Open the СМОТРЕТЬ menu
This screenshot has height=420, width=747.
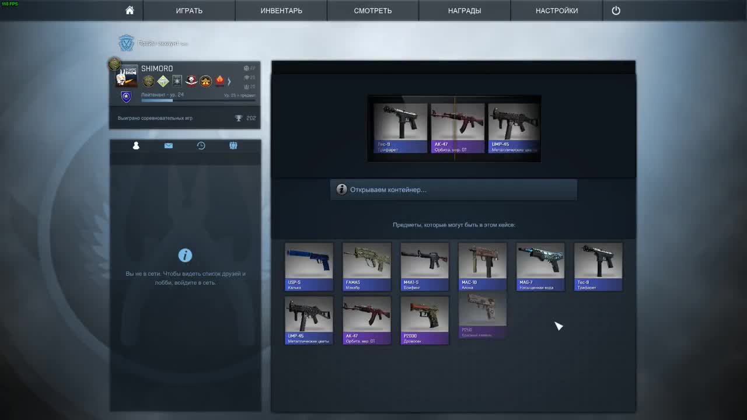(373, 10)
